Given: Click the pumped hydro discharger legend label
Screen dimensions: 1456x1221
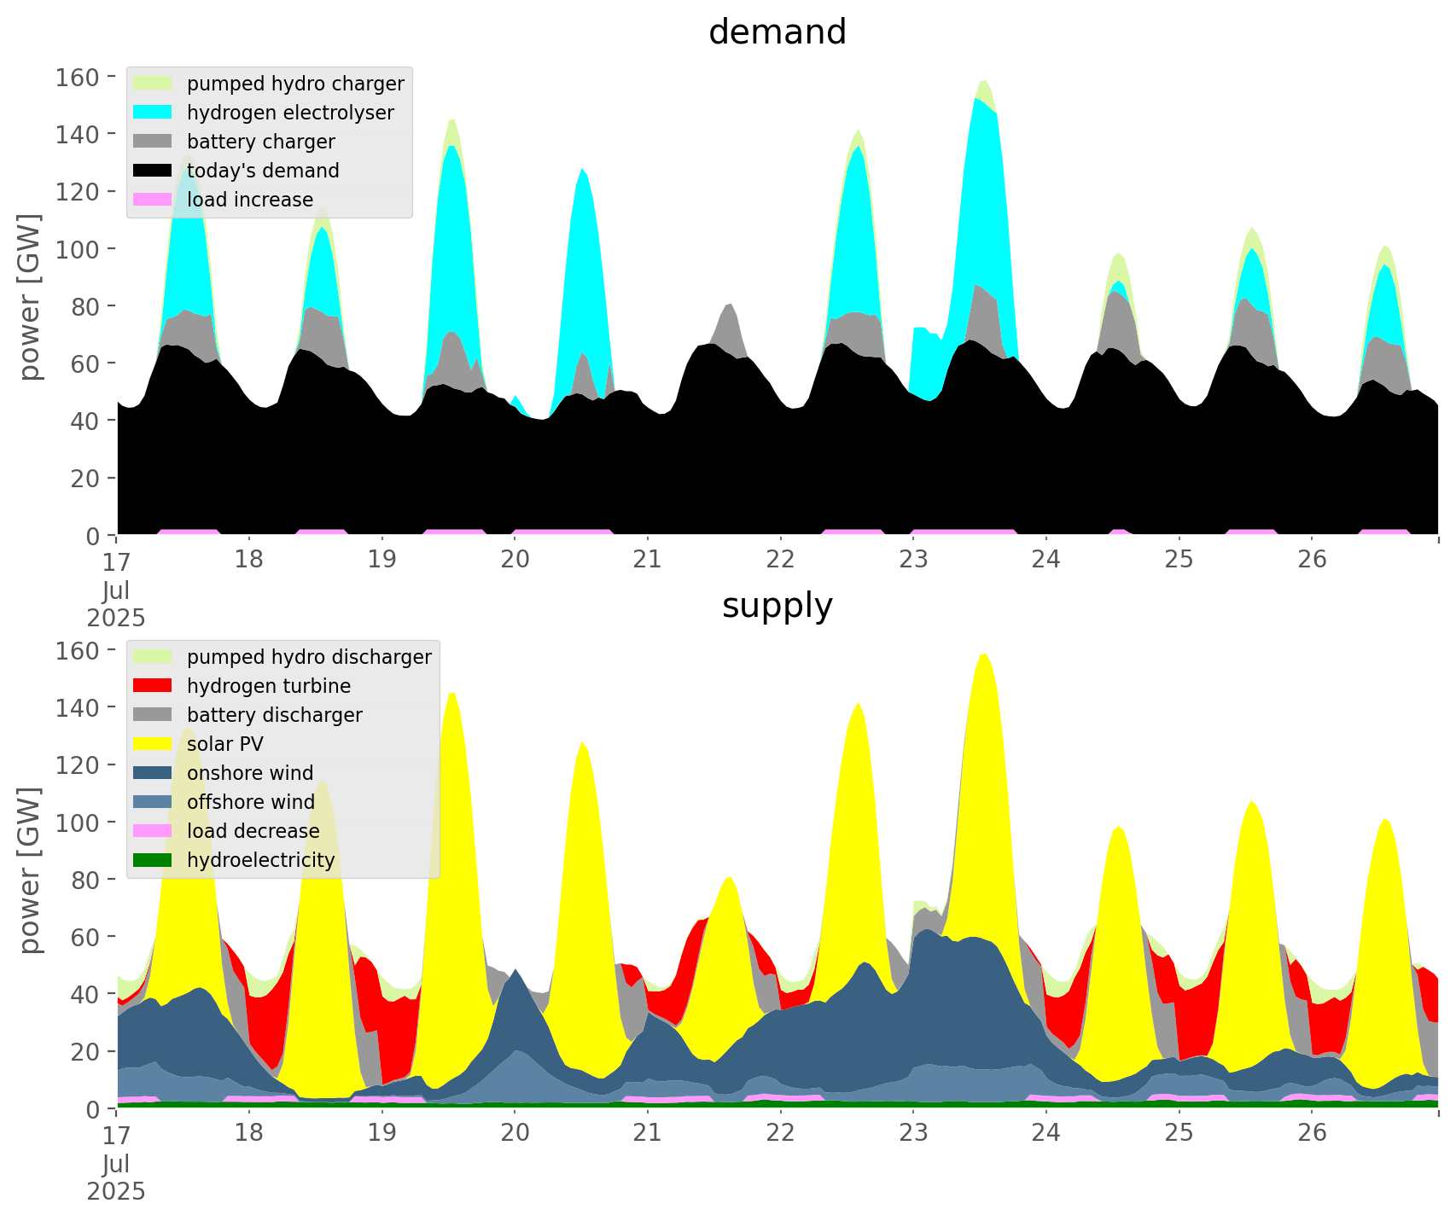Looking at the screenshot, I should tap(309, 657).
